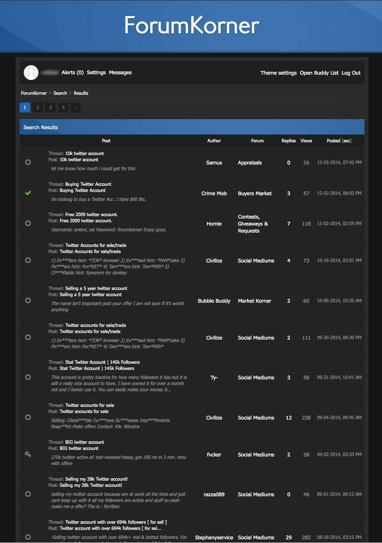Open author Civilize's profile in Twitter accounts for sale

point(214,418)
